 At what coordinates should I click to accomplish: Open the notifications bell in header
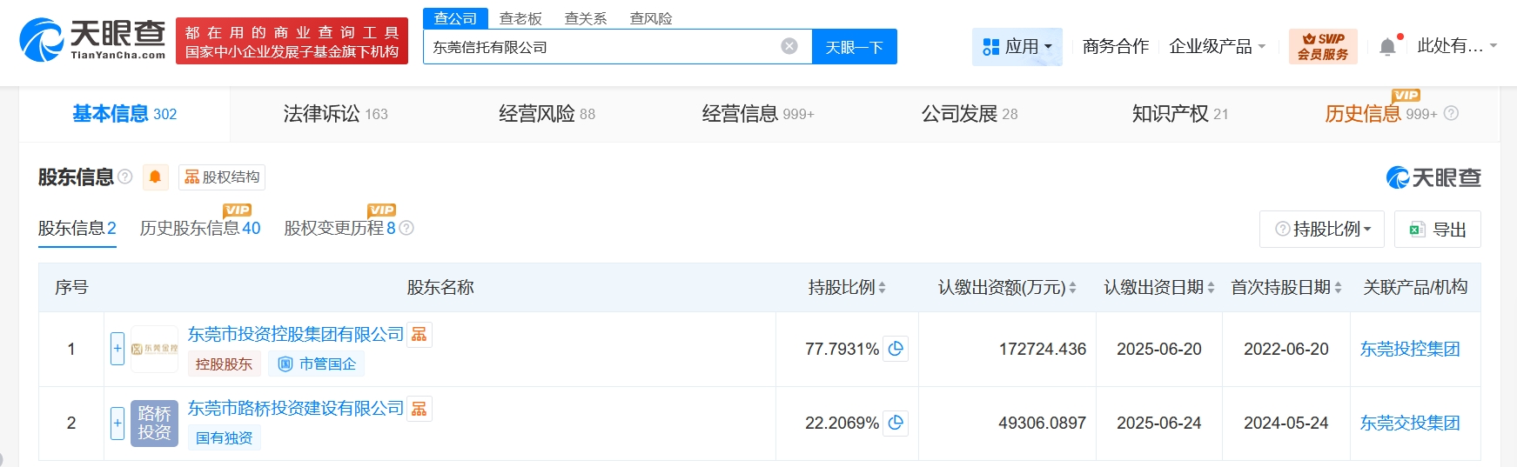click(x=1387, y=47)
